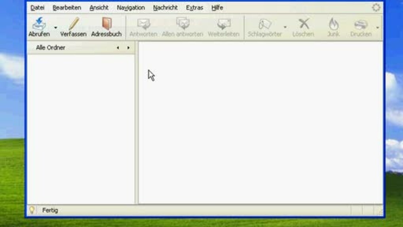Click the lightbulb icon in status bar
Screen dimensions: 403x227
32,210
